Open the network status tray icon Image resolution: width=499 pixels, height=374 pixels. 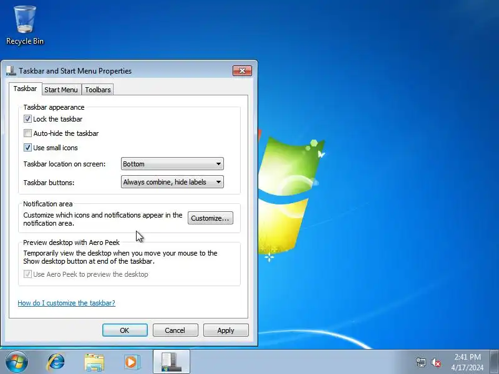click(x=420, y=362)
